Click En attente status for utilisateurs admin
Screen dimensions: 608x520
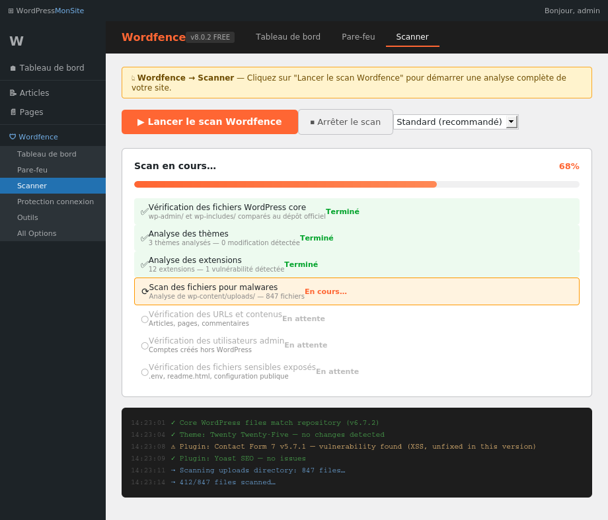(306, 345)
